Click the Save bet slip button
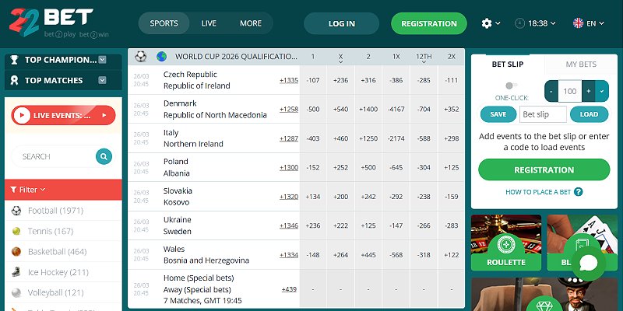The image size is (623, 311). pyautogui.click(x=498, y=114)
